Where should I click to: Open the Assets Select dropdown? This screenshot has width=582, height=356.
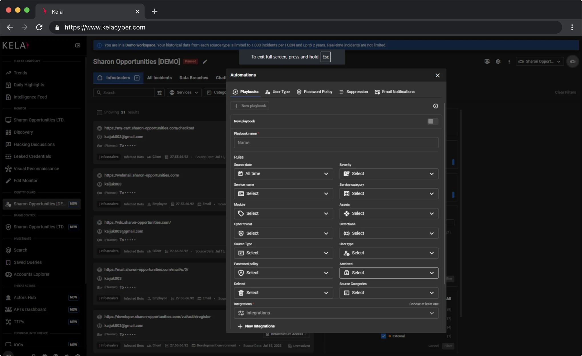389,213
